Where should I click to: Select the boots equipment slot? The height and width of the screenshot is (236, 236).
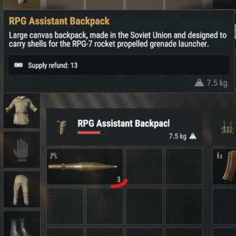pos(22,224)
